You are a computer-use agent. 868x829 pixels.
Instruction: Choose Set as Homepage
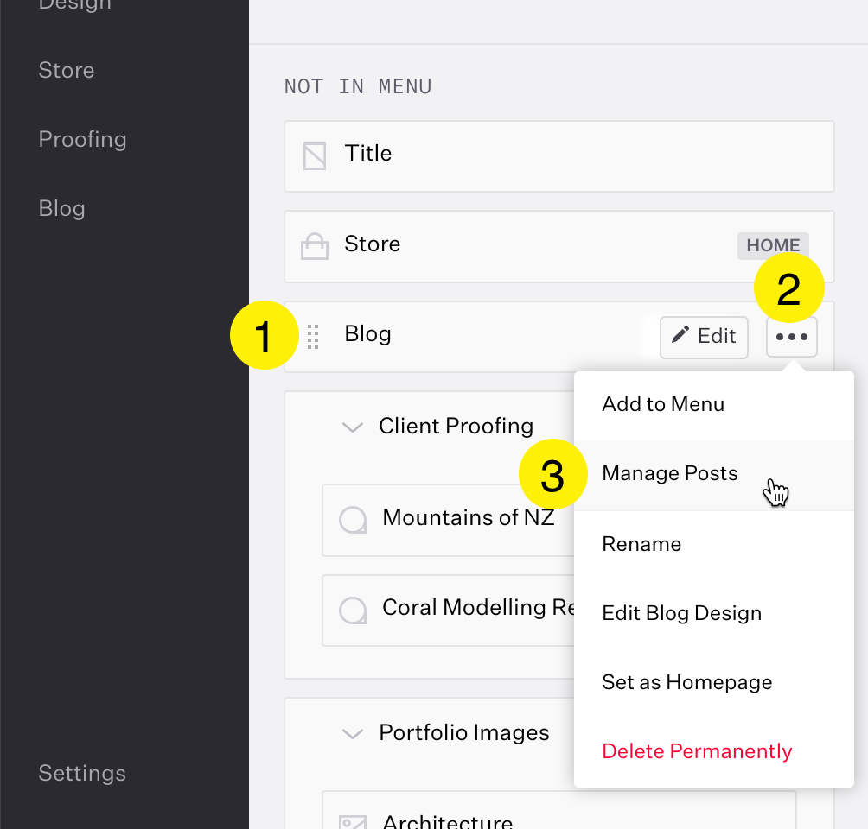point(686,682)
